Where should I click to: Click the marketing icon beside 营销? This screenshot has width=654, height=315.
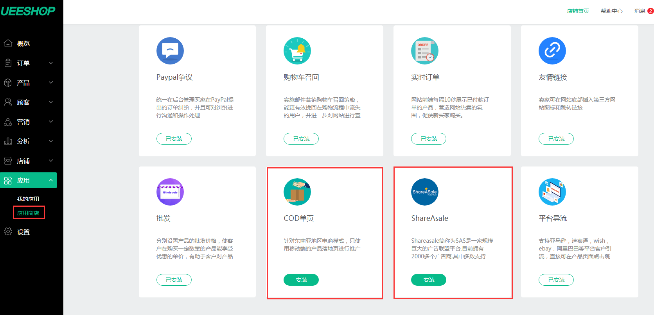(x=8, y=122)
